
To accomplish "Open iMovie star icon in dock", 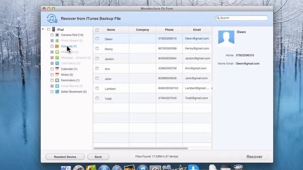I will 181,168.
